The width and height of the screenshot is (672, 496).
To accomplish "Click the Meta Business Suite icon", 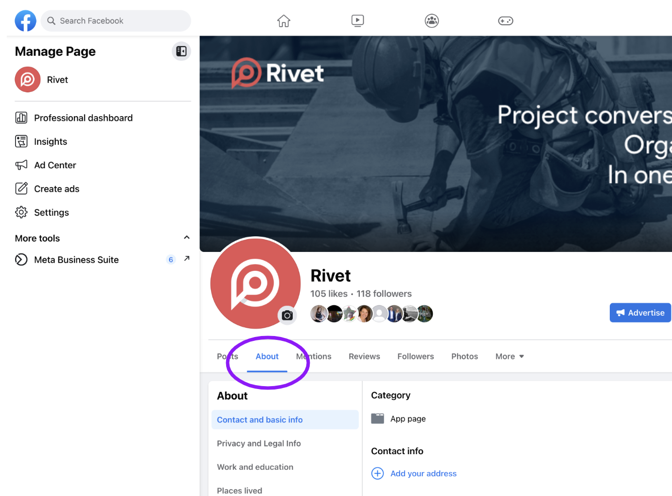I will coord(21,260).
